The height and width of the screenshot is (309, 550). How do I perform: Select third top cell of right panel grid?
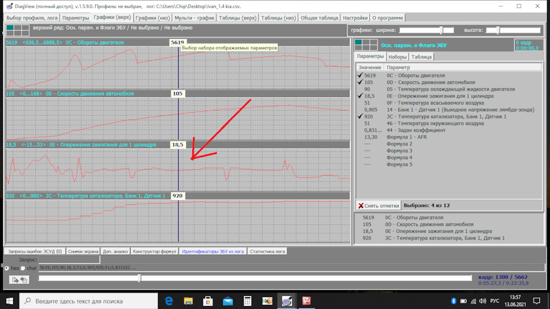(374, 42)
